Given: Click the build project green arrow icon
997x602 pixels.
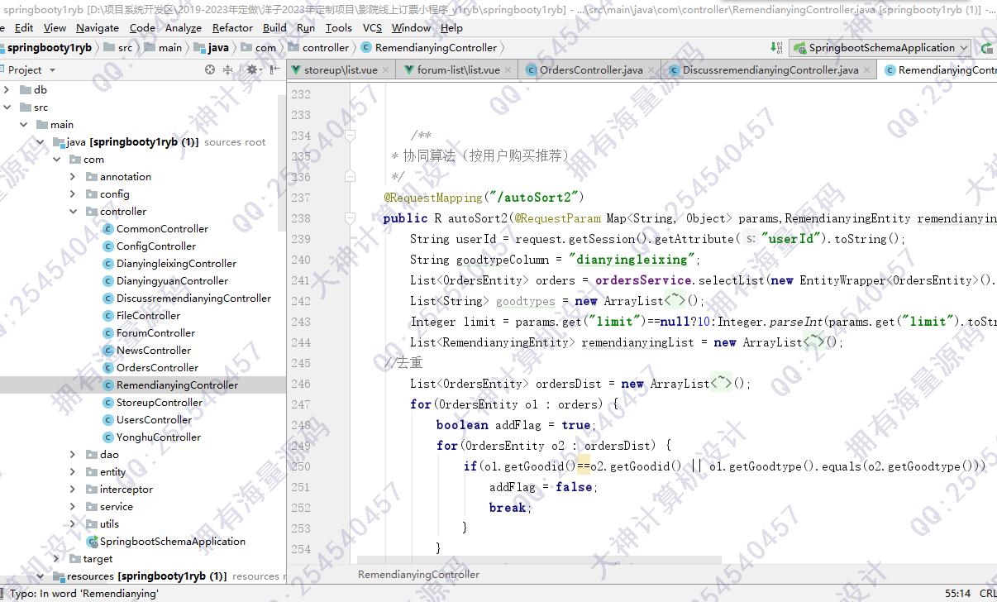Looking at the screenshot, I should (776, 48).
